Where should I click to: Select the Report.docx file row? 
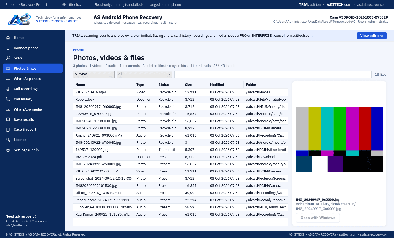(x=180, y=100)
